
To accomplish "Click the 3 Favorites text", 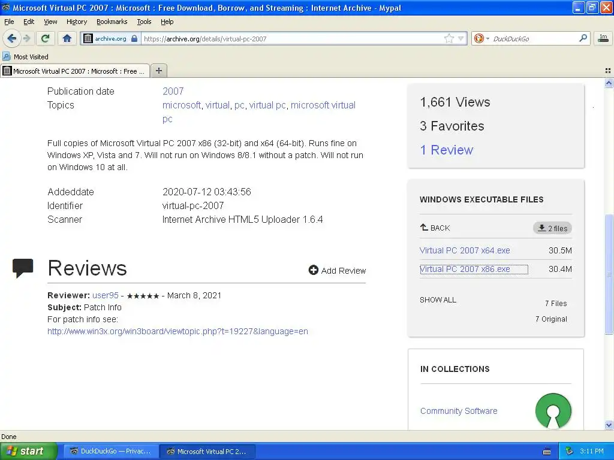I will 452,126.
